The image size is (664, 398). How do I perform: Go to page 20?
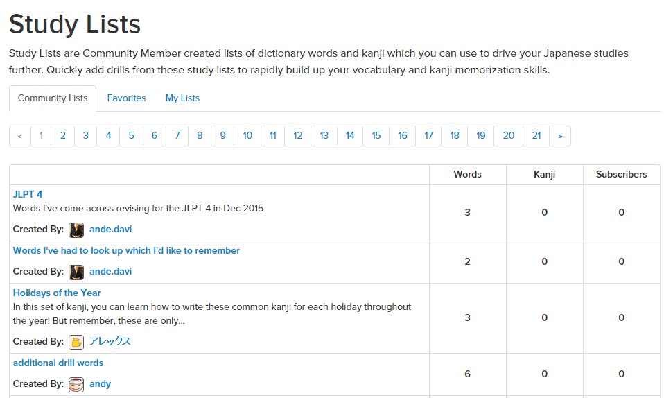[x=509, y=136]
